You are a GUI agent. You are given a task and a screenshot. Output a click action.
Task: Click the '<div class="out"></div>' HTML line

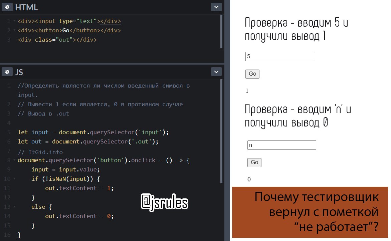[57, 40]
